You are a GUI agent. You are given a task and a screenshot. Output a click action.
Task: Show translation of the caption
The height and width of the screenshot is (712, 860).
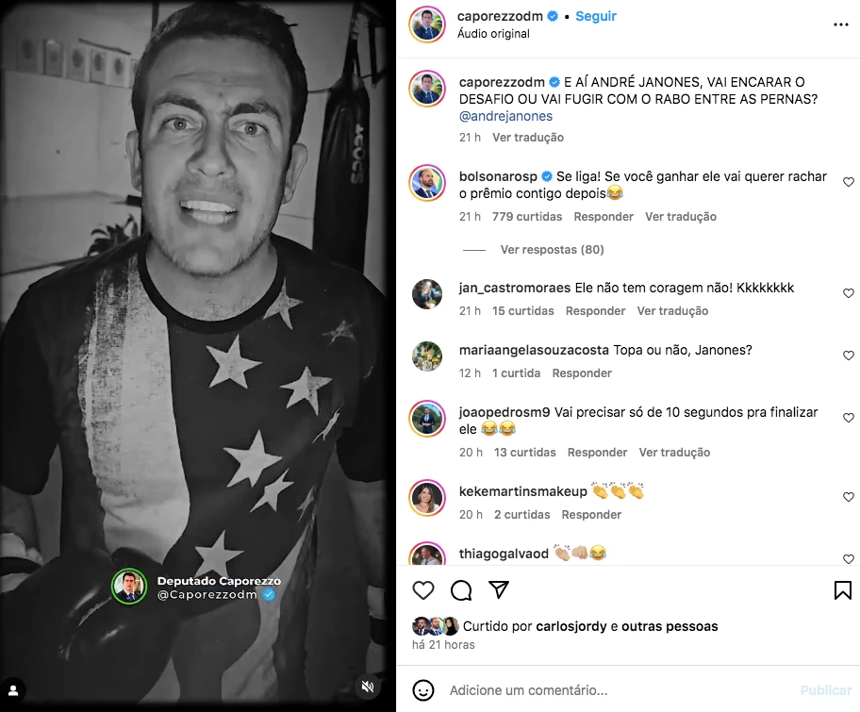(x=528, y=137)
